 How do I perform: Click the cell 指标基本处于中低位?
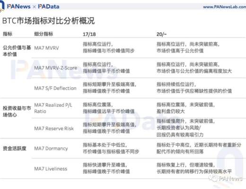pos(105,145)
